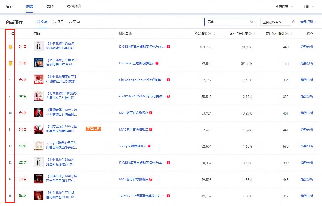322x206 pixels.
Task: Open 趋势分析 for 阿玛尼 row
Action: 307,96
